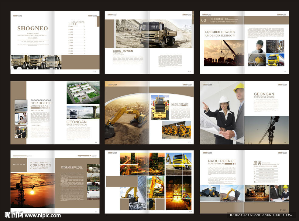This screenshot has width=299, height=221.
Task: Click the men with hard hats small thumbnail
Action: tap(21, 132)
